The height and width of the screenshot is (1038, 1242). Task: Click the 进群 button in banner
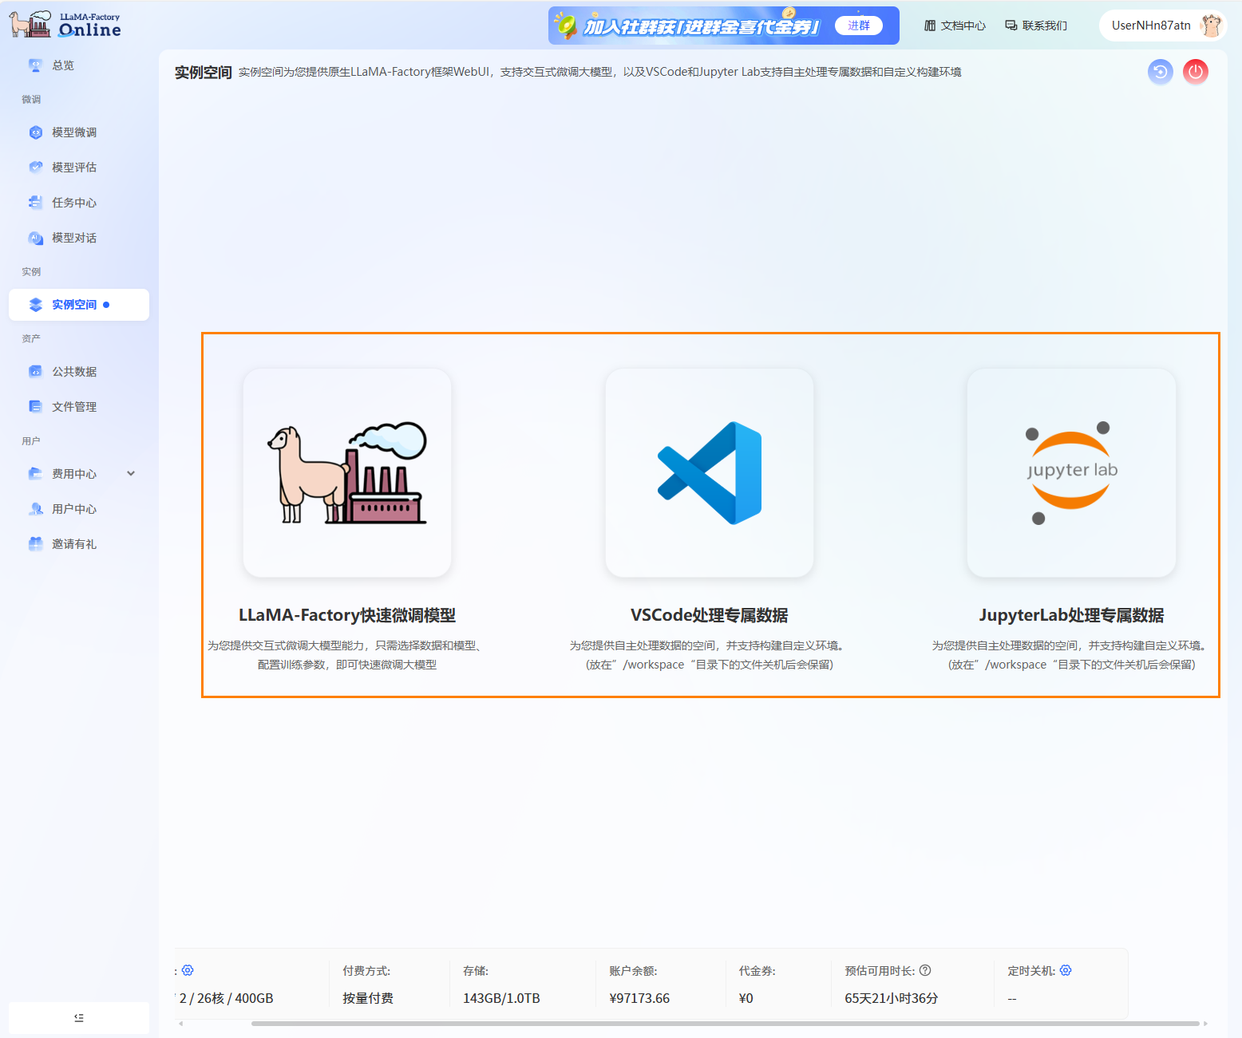858,26
